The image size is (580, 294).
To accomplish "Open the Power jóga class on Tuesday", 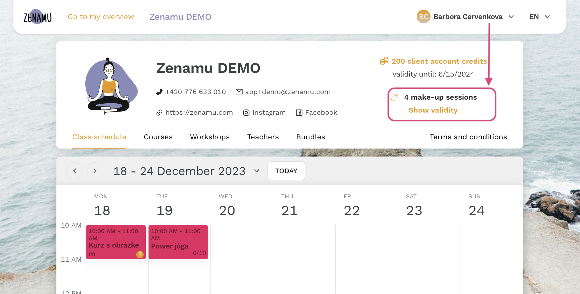I will (178, 242).
